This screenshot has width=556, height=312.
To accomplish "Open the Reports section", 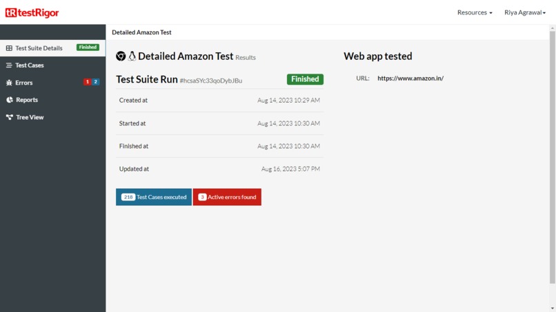I will pos(52,100).
